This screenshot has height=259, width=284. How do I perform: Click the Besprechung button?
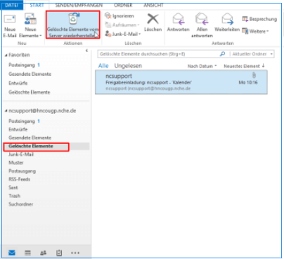pos(259,19)
